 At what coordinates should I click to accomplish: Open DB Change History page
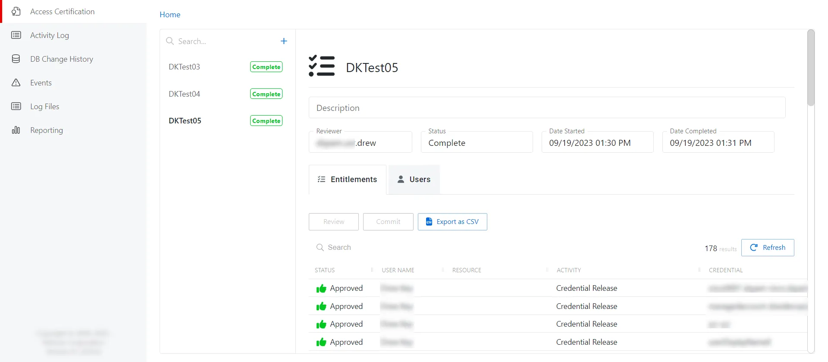tap(73, 59)
